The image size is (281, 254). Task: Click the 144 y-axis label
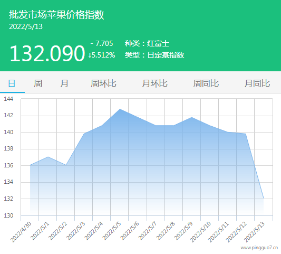click(x=8, y=99)
